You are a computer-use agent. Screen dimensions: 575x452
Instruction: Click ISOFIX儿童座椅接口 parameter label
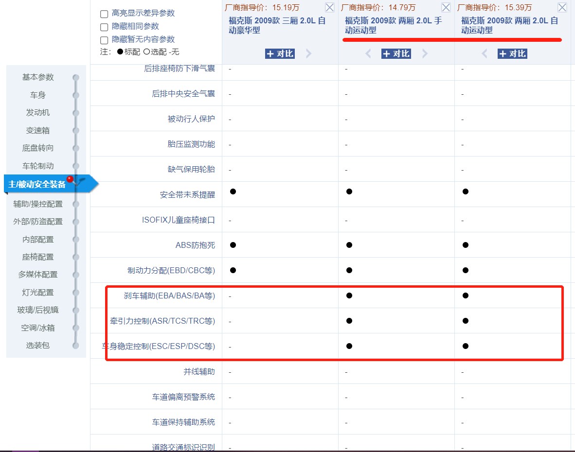(x=178, y=220)
